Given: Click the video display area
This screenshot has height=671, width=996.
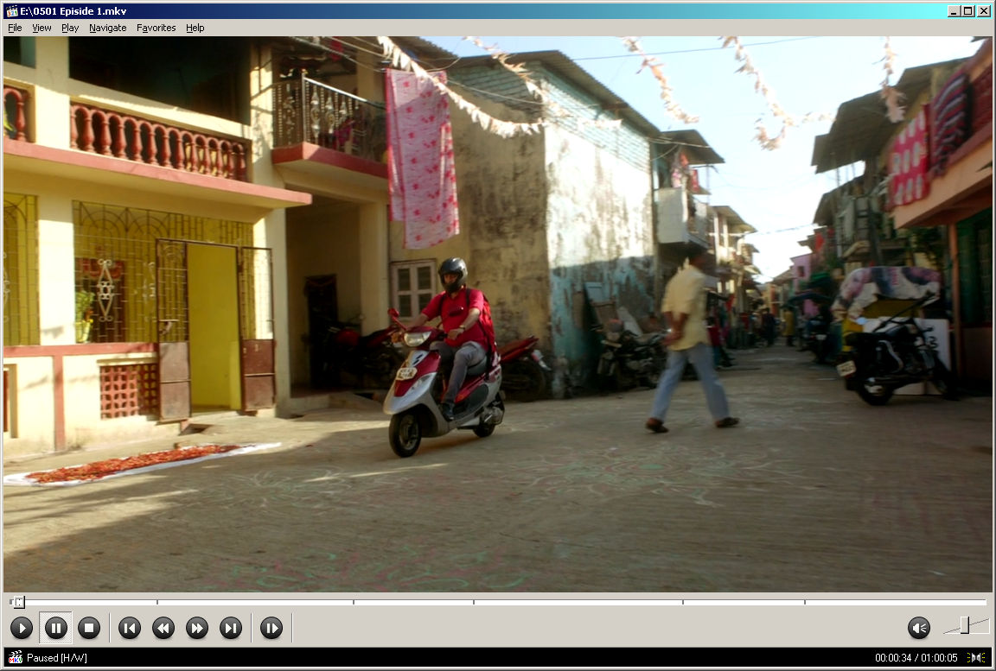Looking at the screenshot, I should pyautogui.click(x=497, y=314).
